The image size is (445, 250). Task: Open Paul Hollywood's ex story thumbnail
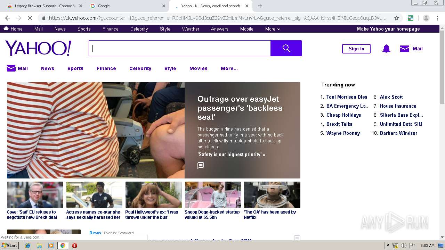154,195
